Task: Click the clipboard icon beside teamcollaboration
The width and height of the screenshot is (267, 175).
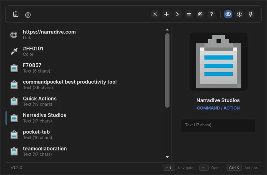Action: (x=14, y=151)
